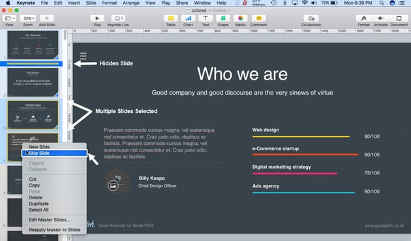Toggle the Document inspector
Screen dimensions: 411x241
[399, 18]
